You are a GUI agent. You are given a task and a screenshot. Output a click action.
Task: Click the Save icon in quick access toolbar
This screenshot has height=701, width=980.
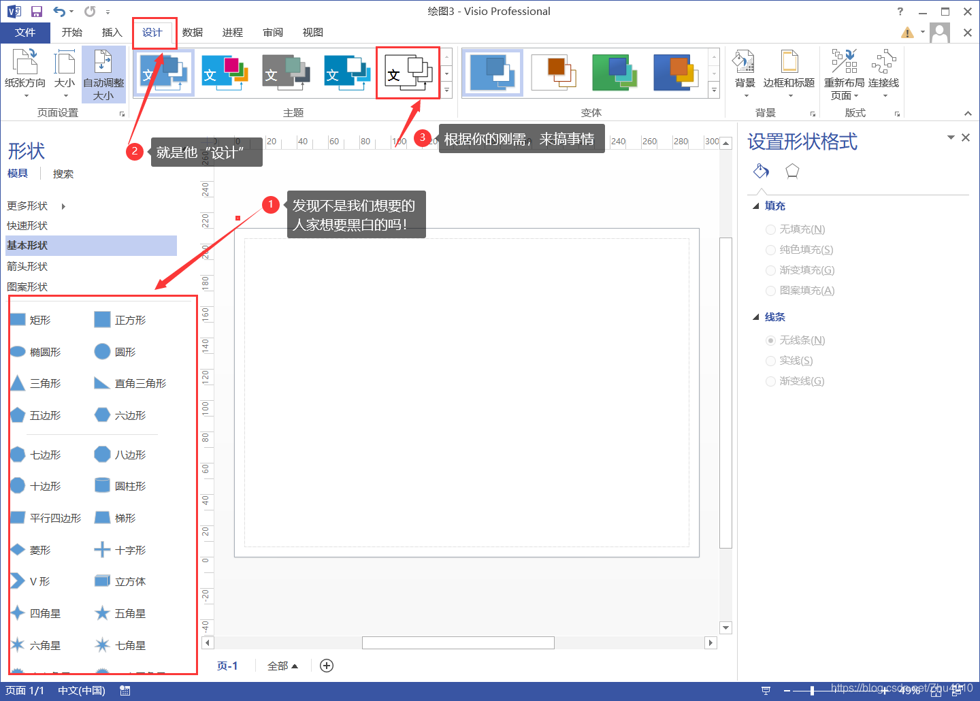(37, 12)
